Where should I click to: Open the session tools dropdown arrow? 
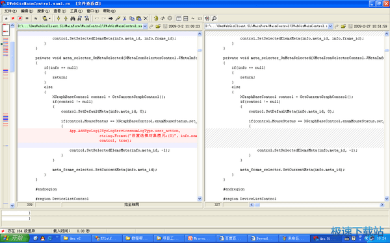pos(49,18)
